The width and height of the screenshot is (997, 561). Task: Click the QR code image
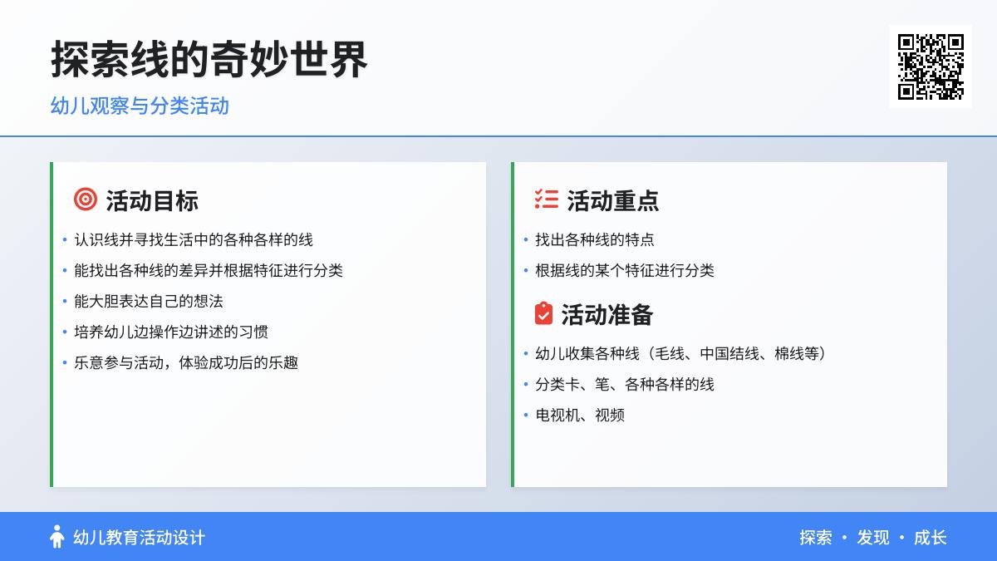pyautogui.click(x=931, y=66)
